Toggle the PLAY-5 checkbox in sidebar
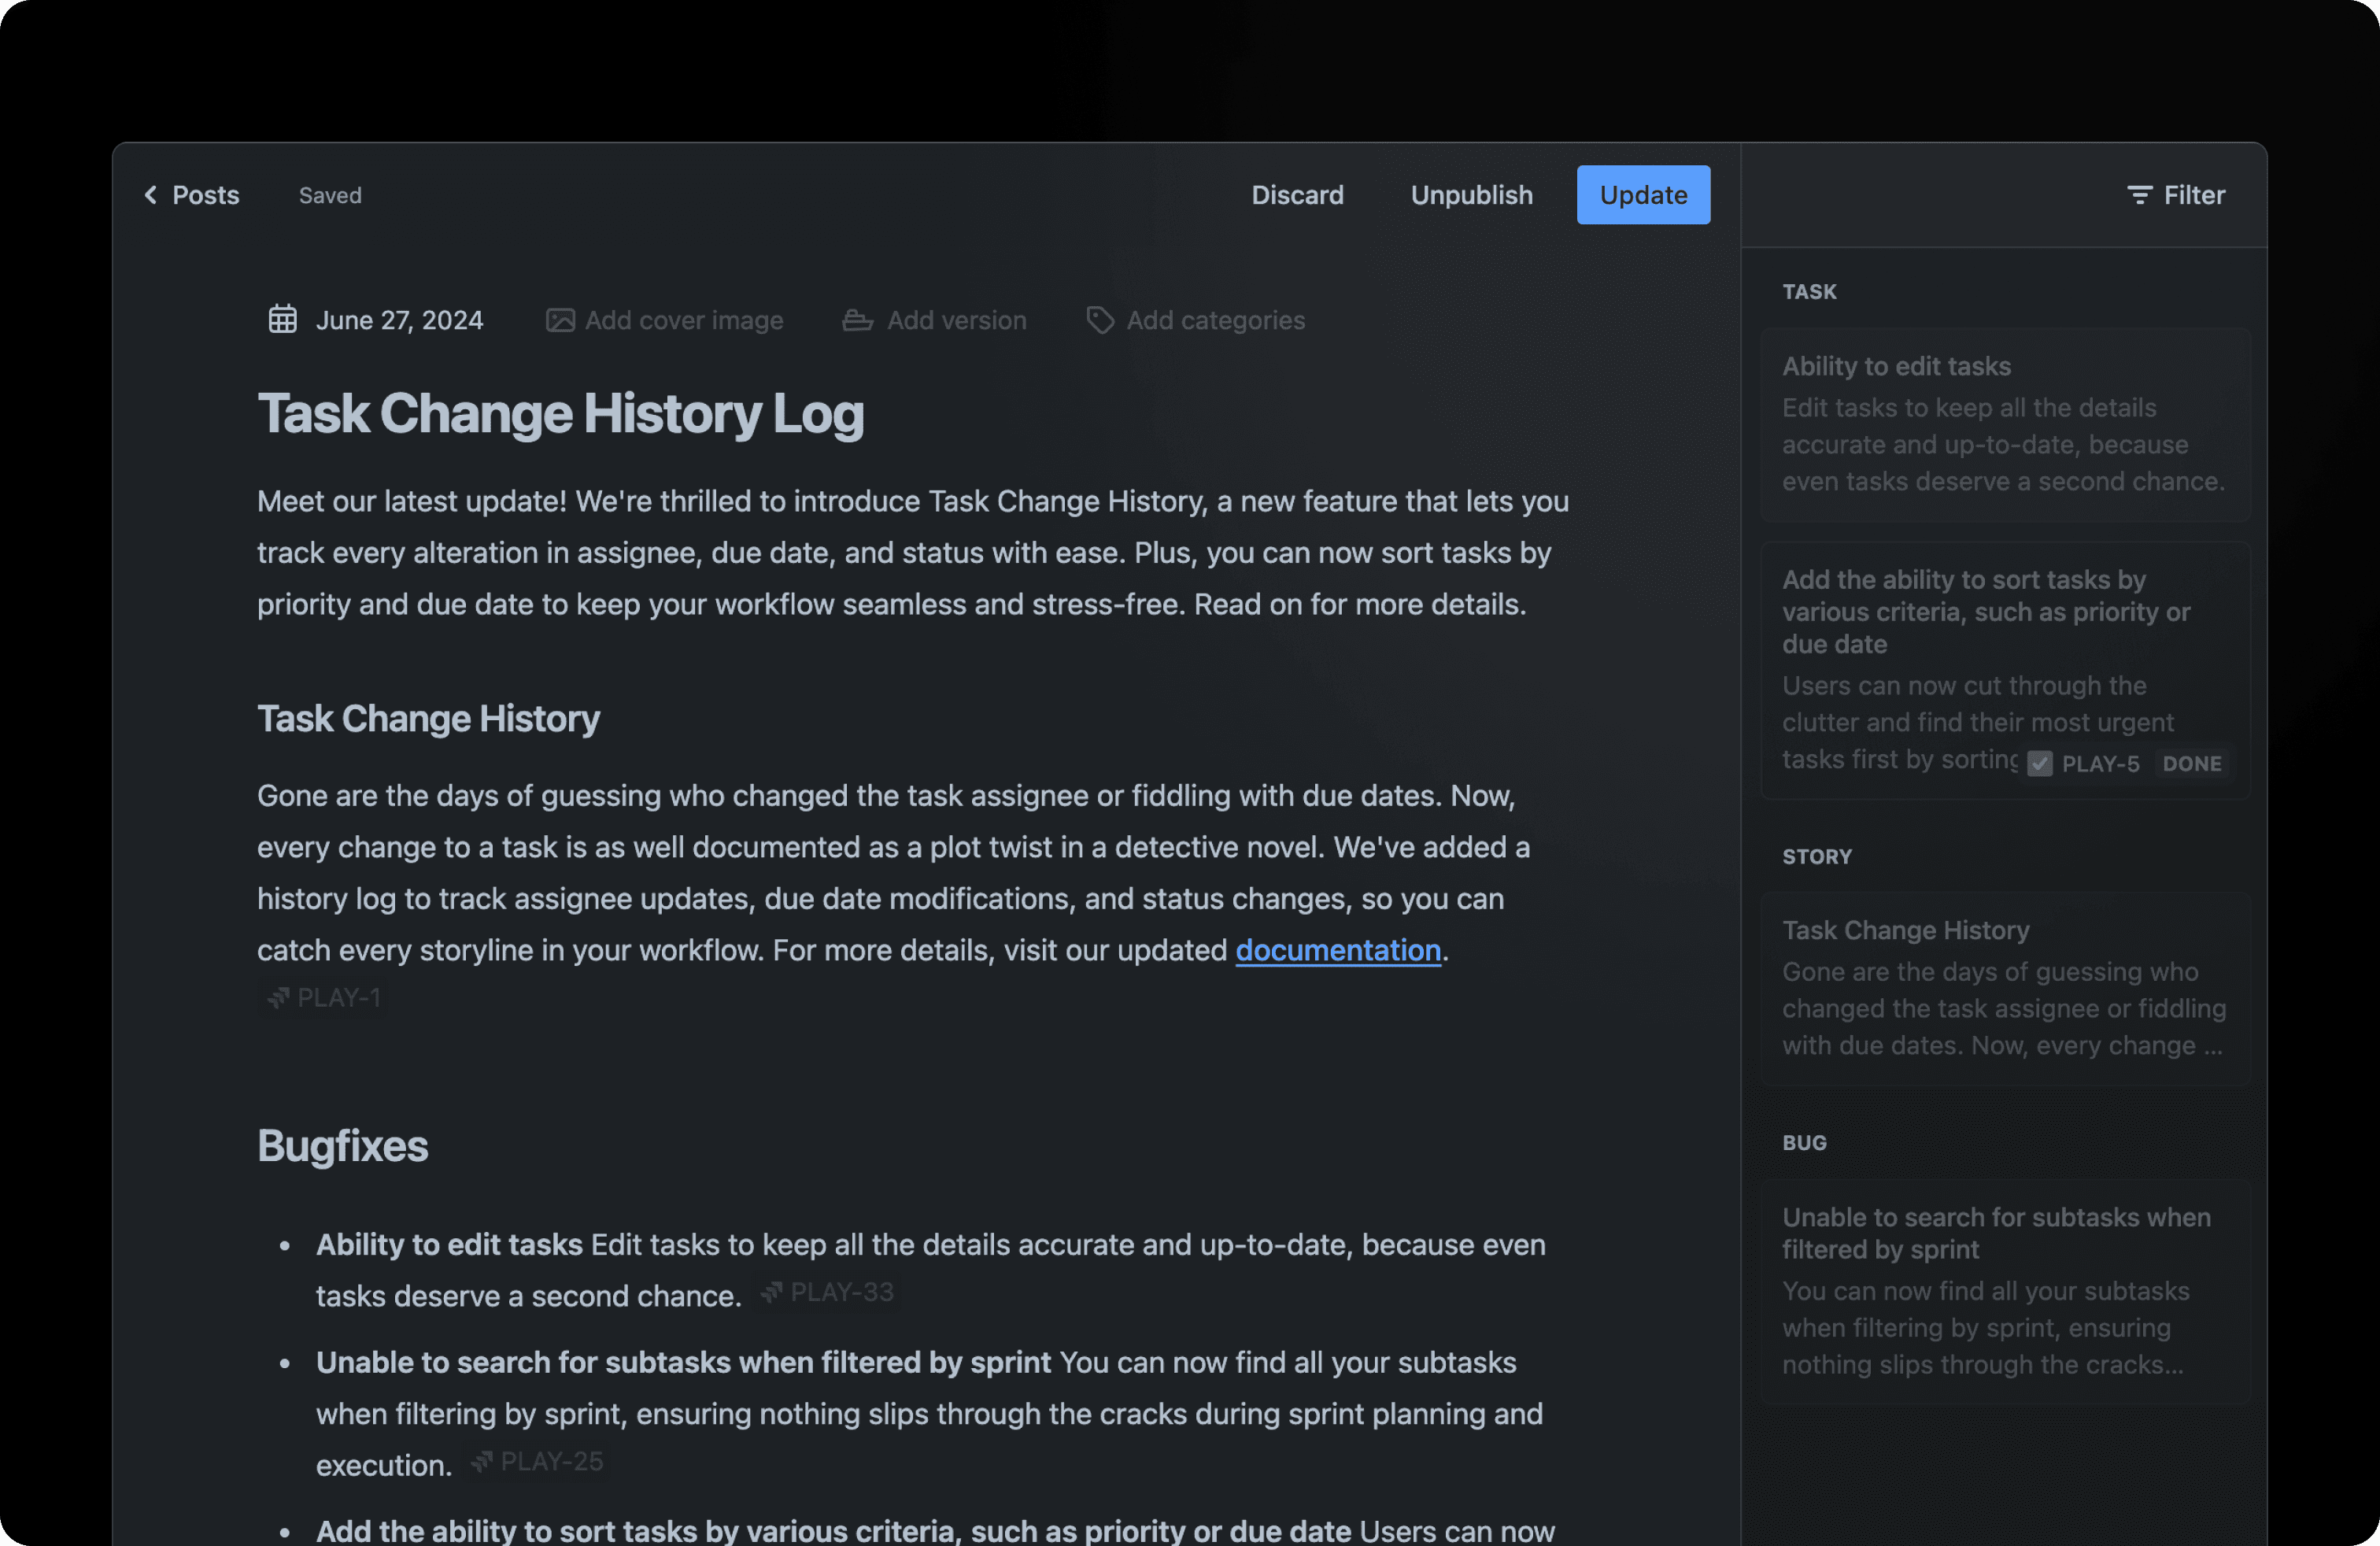Screen dimensions: 2380x1546 click(2040, 763)
